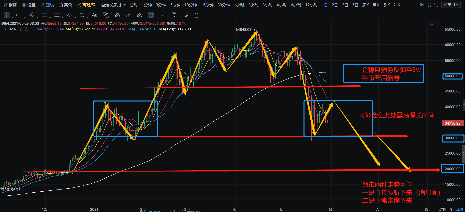This screenshot has height=212, width=465.
Task: Switch to the 4小时 timeframe
Action: point(282,5)
